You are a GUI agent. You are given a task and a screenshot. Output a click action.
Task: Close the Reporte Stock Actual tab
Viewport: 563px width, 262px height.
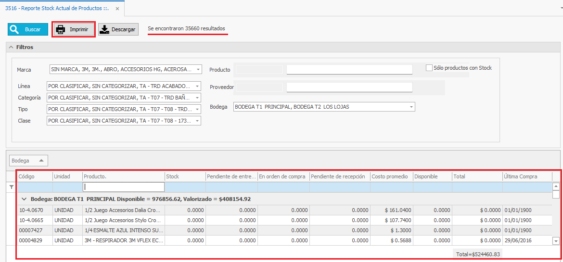click(117, 8)
